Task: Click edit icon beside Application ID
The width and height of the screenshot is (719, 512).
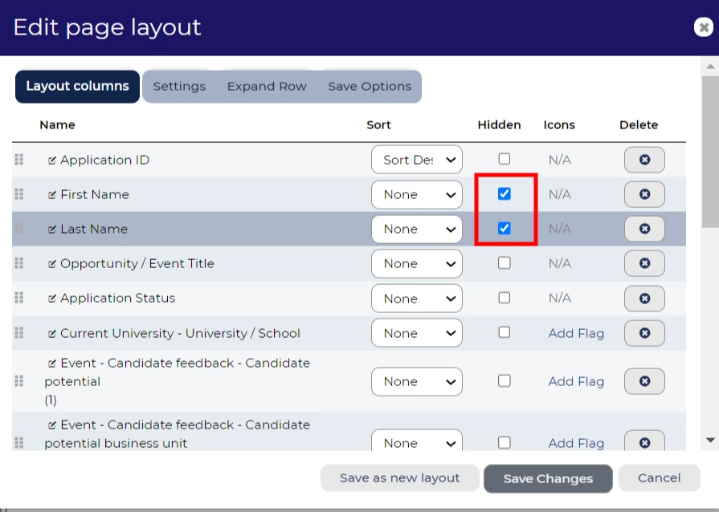Action: (x=52, y=161)
